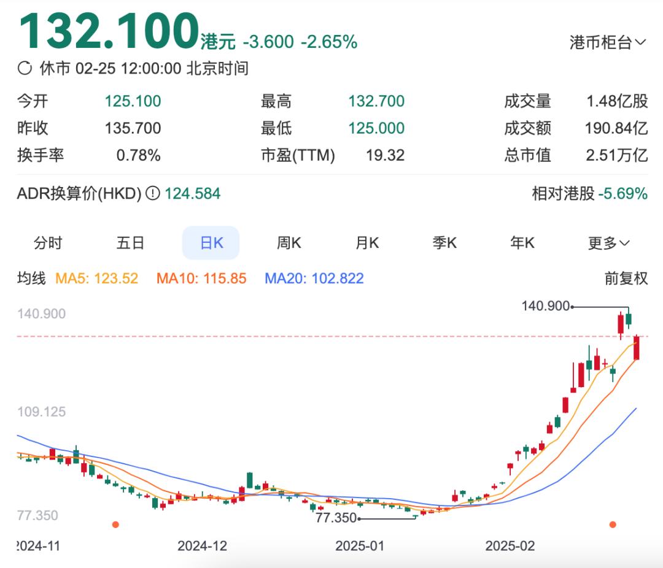Switch to the 月K chart
This screenshot has width=663, height=568.
(x=367, y=243)
